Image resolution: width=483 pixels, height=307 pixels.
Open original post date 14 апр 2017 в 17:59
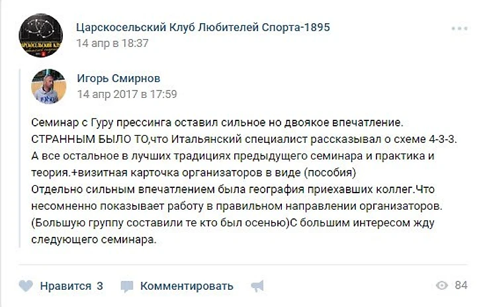[x=127, y=94]
